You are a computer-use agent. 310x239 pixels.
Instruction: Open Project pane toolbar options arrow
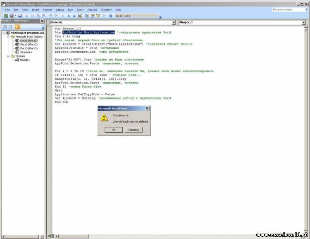[43, 28]
